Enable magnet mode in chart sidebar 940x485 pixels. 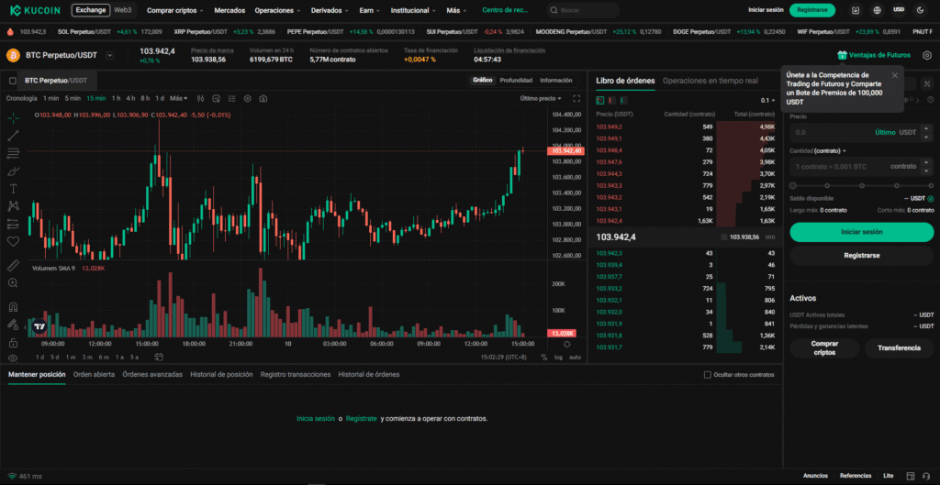coord(13,307)
